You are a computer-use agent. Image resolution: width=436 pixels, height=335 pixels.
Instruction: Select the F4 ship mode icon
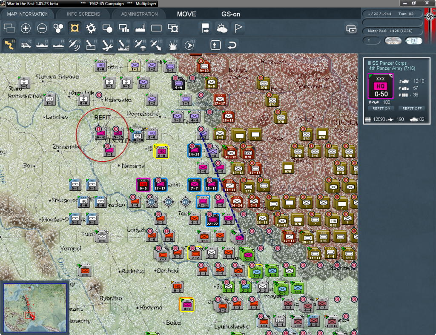point(58,45)
